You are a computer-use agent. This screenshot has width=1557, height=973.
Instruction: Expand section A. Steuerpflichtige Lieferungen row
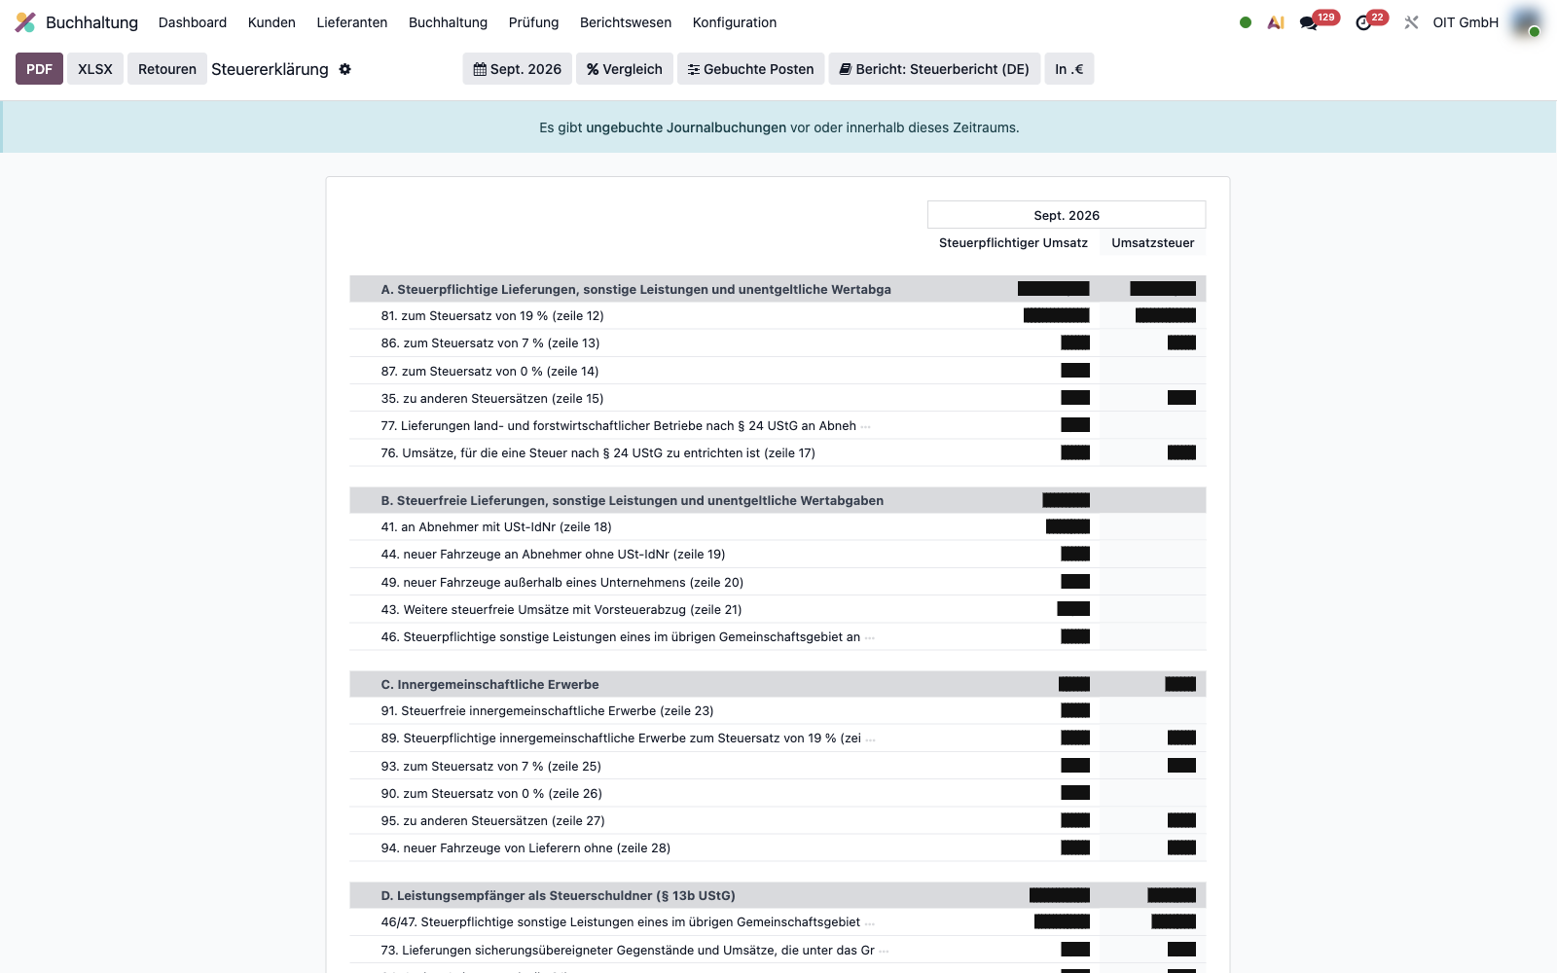point(778,289)
